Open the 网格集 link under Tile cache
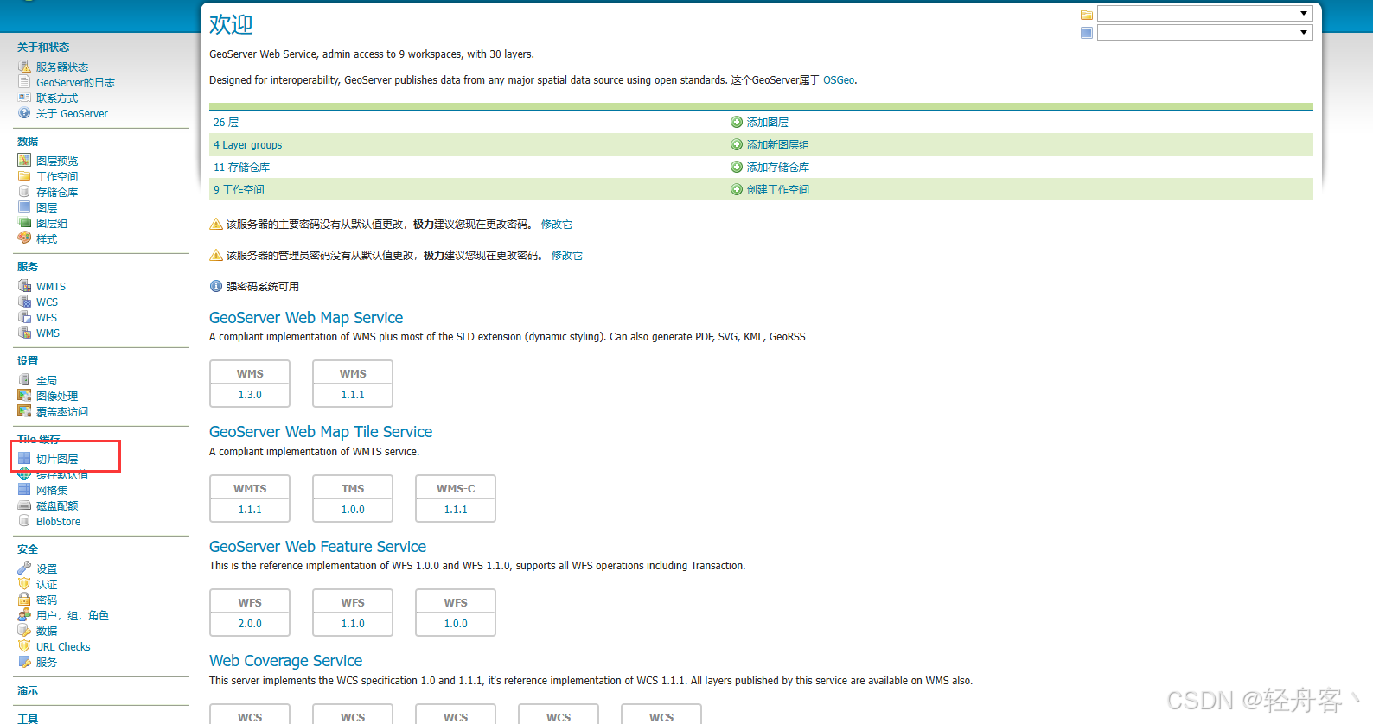 (x=52, y=491)
